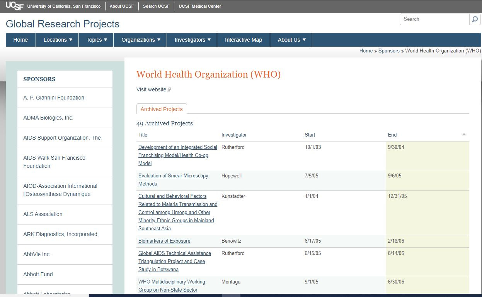The height and width of the screenshot is (297, 482).
Task: Click the Search input field
Action: 434,19
